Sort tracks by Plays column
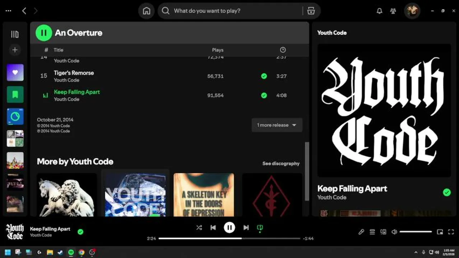 pos(218,50)
